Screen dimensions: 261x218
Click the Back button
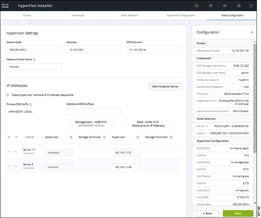tap(207, 213)
